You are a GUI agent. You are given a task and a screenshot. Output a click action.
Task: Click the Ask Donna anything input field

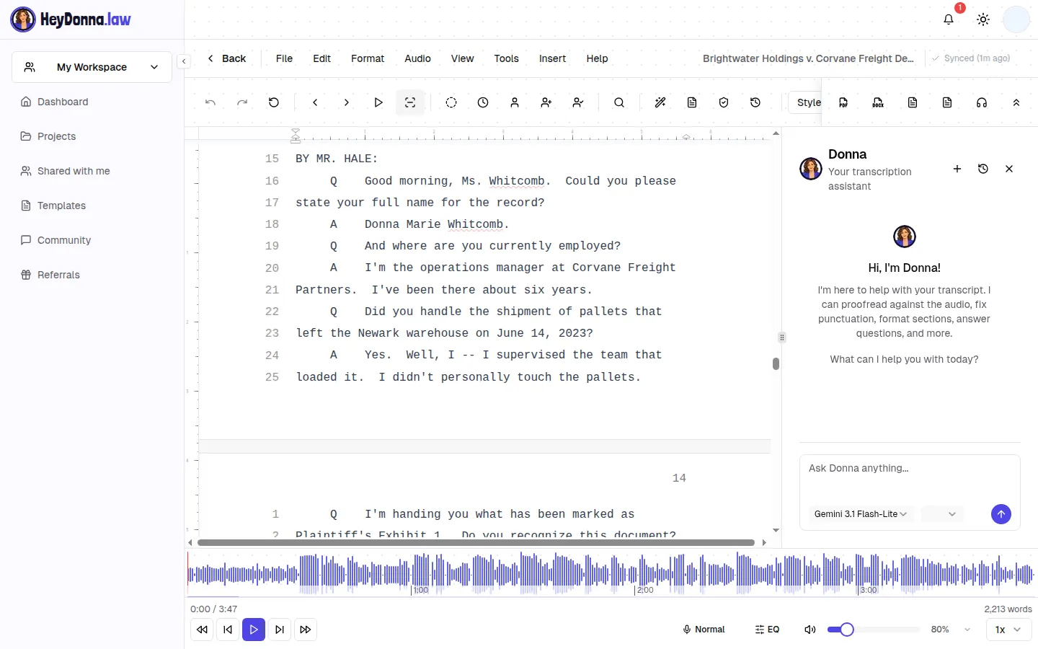point(910,476)
